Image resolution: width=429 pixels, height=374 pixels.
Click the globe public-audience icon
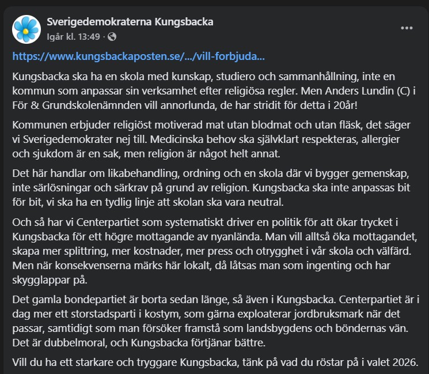coord(112,37)
